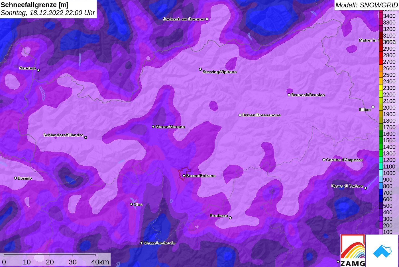Image resolution: width=399 pixels, height=267 pixels.
Task: Select the red 2700 legend swatch
Action: 381,62
